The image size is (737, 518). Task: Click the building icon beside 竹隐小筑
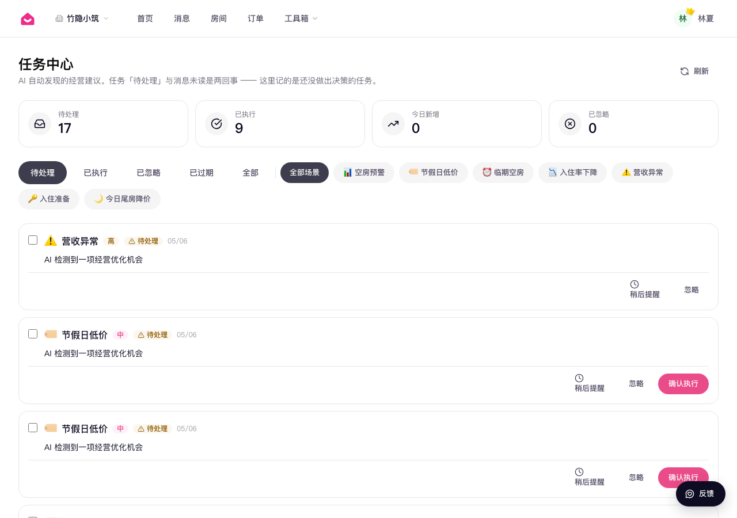[59, 18]
